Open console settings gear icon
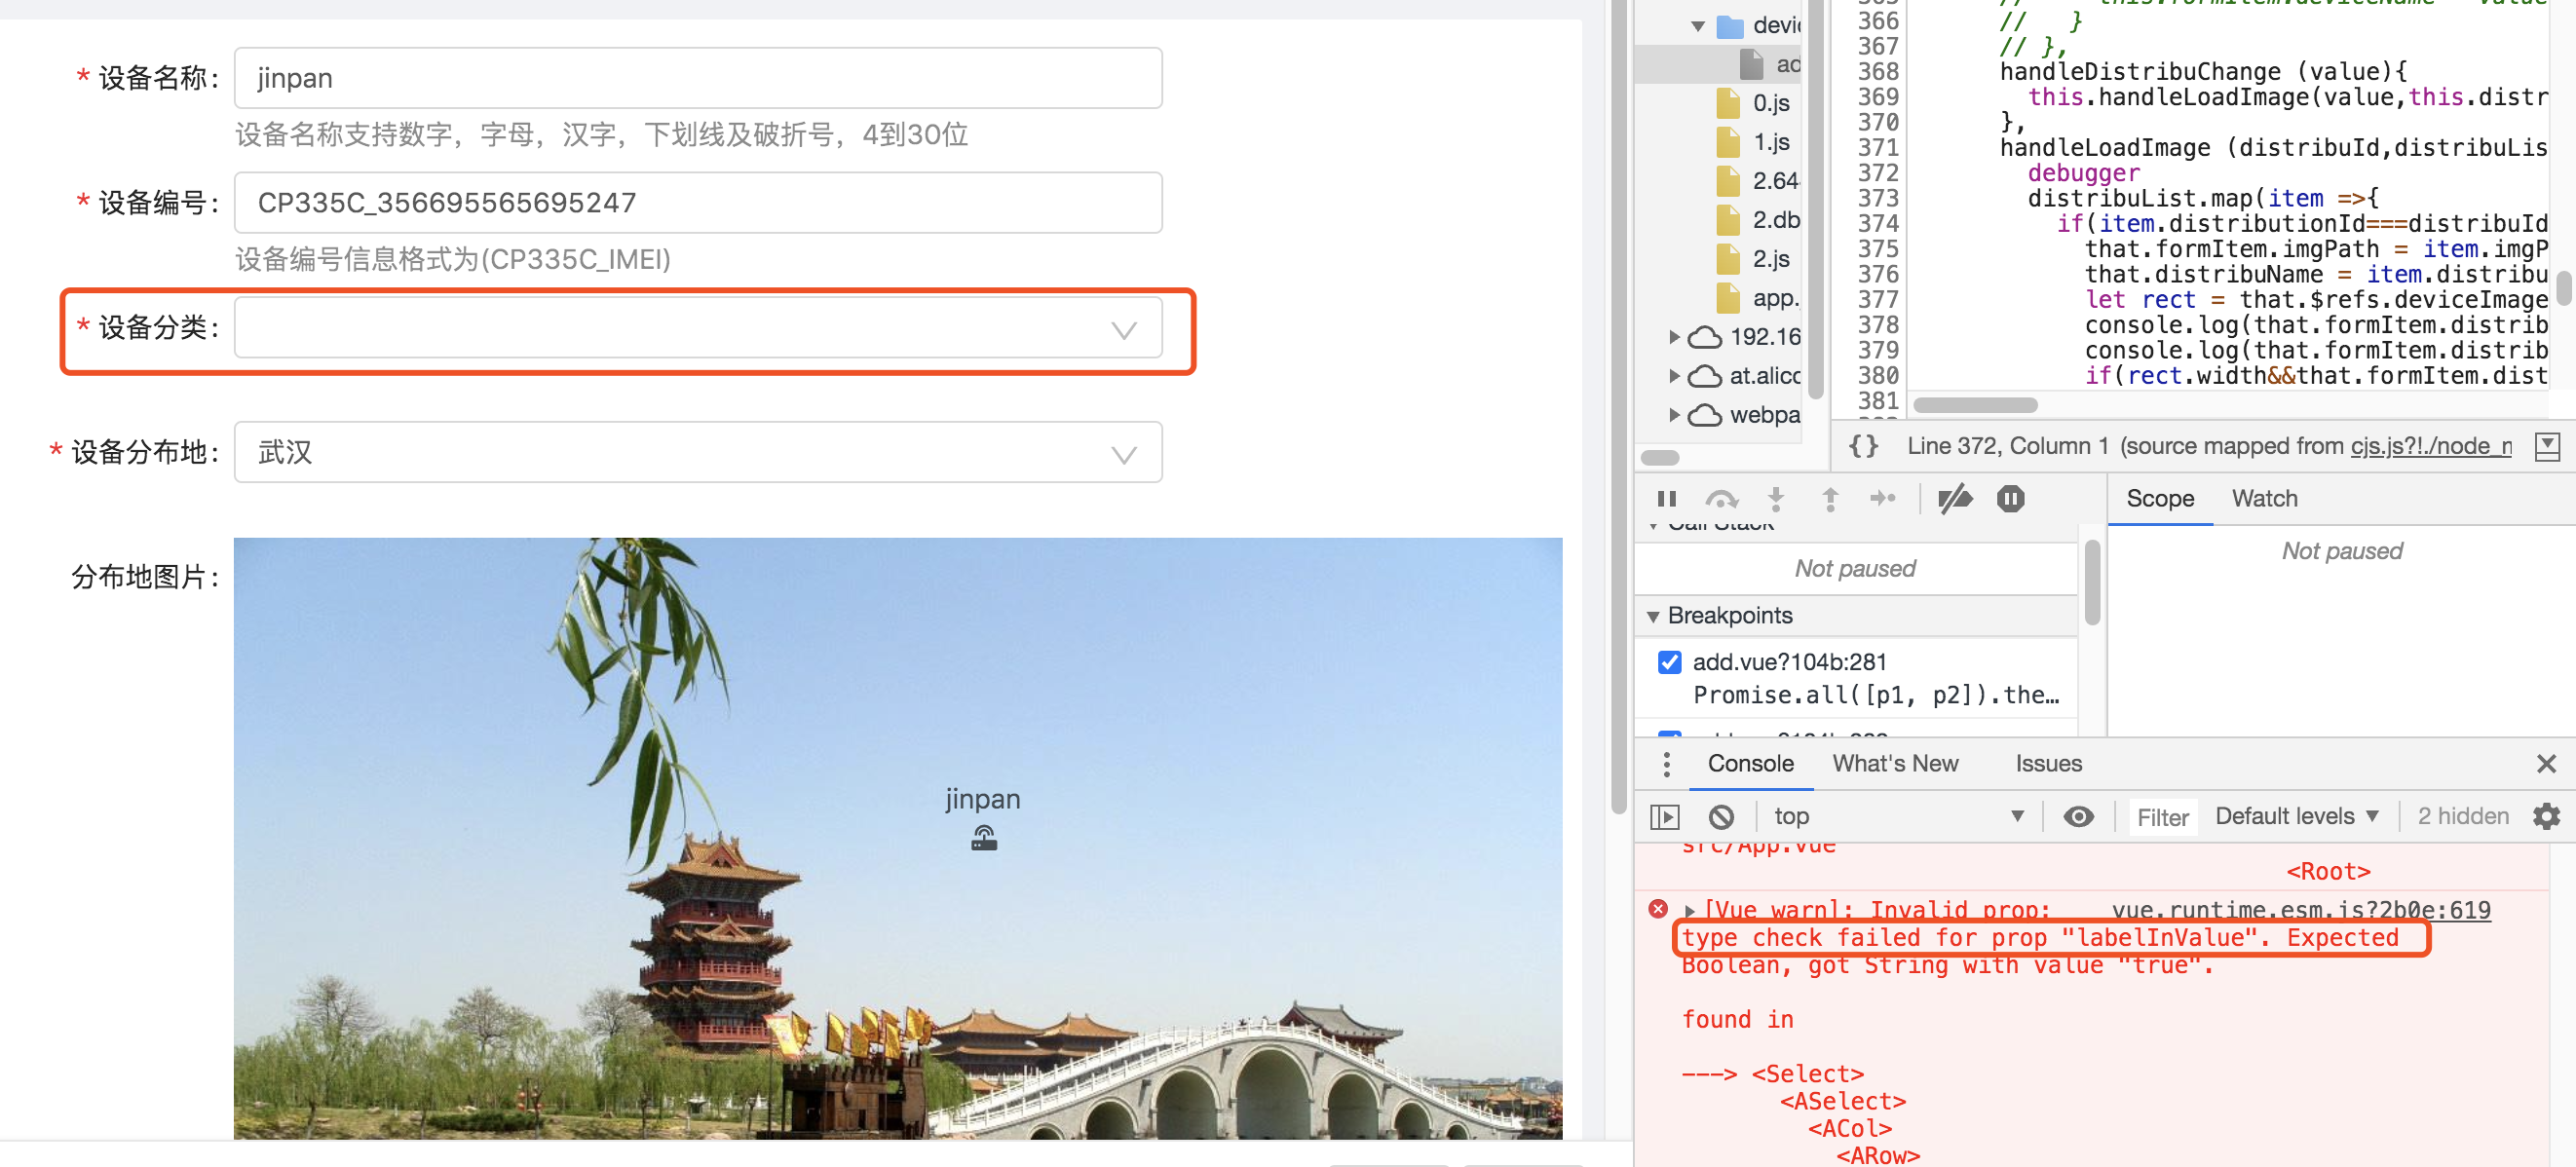This screenshot has width=2576, height=1167. coord(2546,817)
